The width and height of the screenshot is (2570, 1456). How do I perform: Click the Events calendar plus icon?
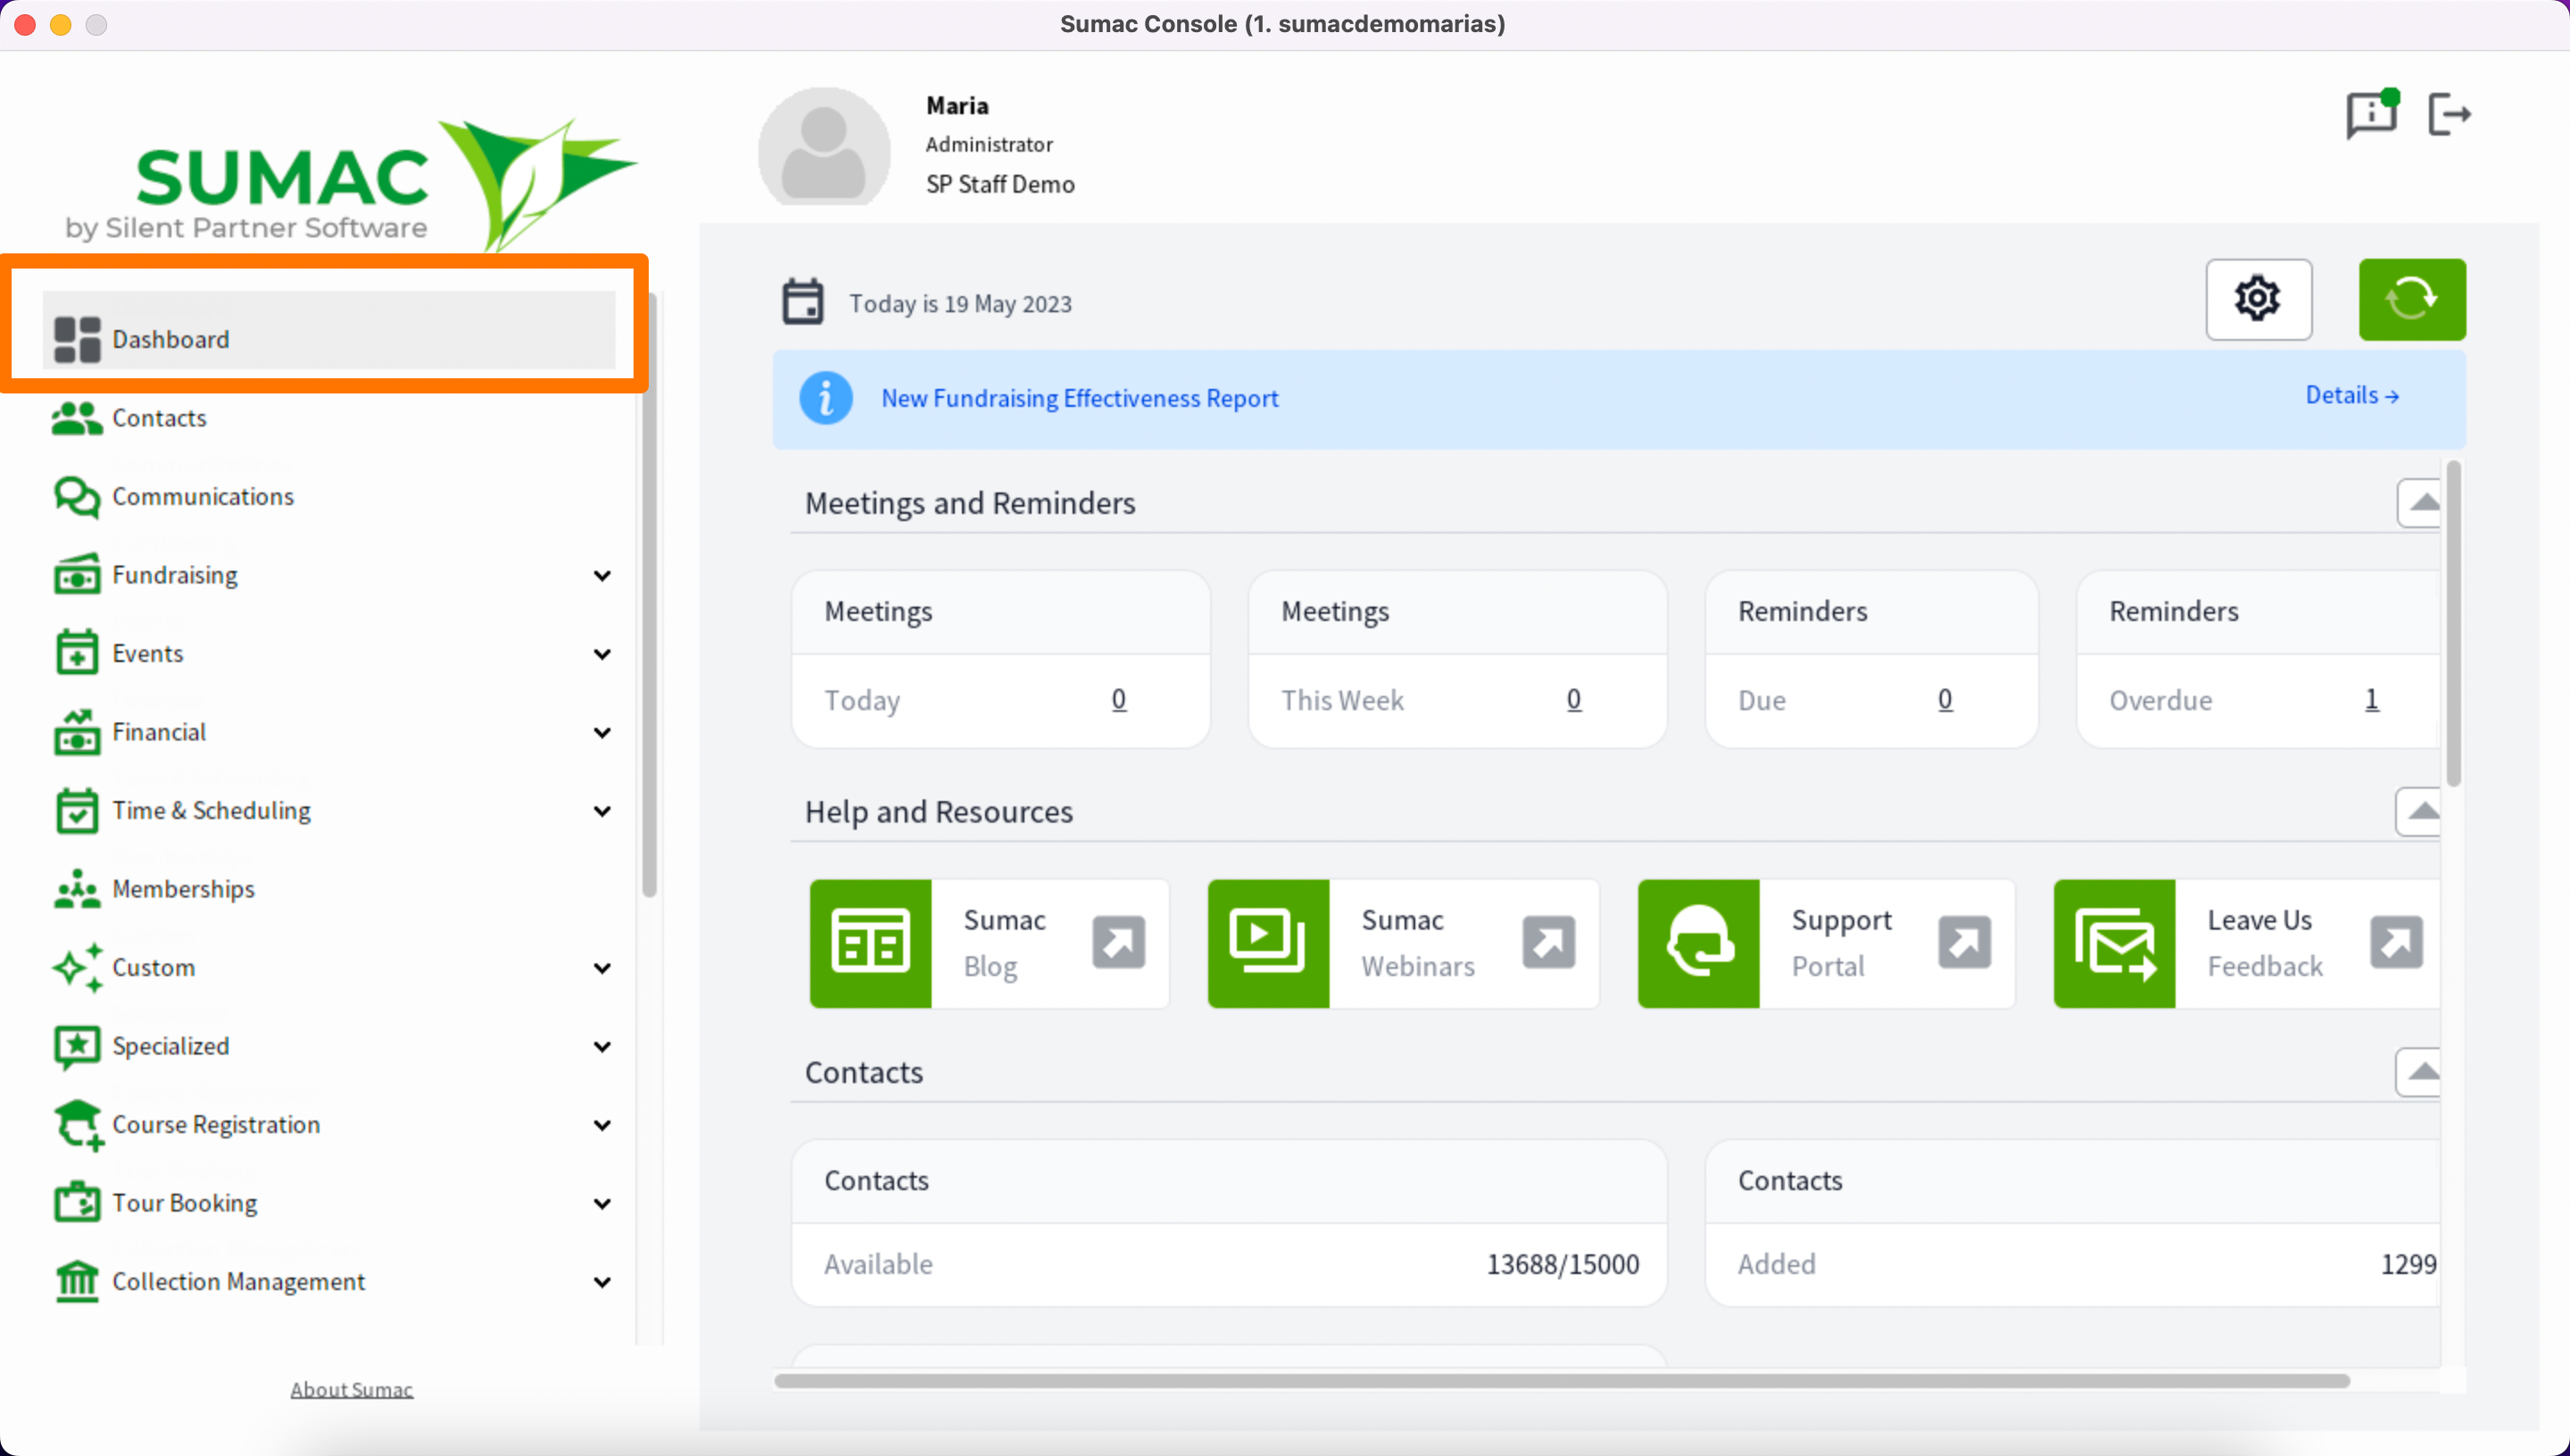[77, 653]
